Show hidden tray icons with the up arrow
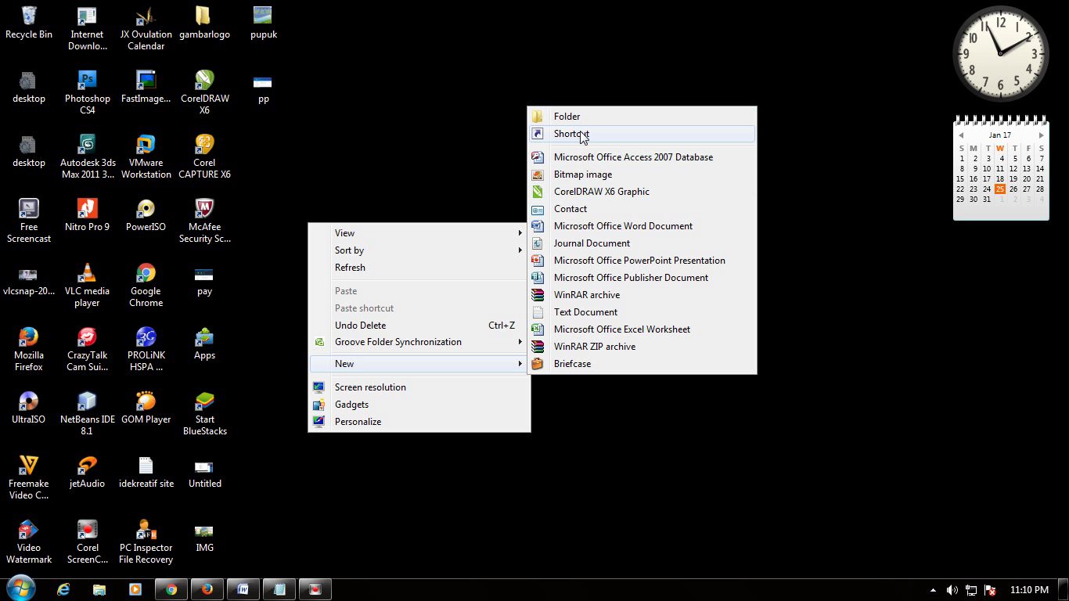Image resolution: width=1069 pixels, height=601 pixels. pyautogui.click(x=932, y=589)
